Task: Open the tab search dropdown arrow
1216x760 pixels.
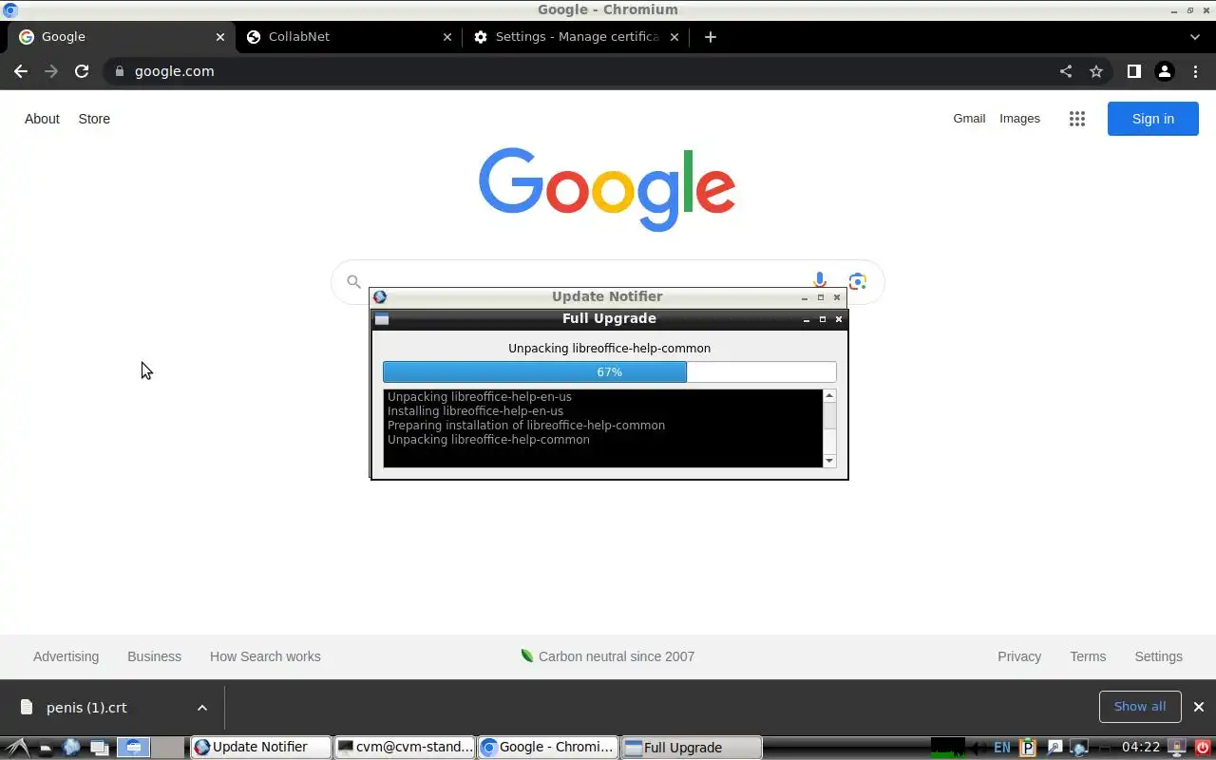Action: 1195,37
